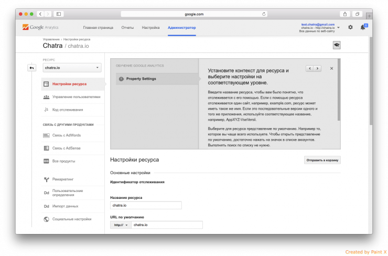Screen dimensions: 388x256
Task: Open Импорт данных link
Action: pyautogui.click(x=66, y=206)
